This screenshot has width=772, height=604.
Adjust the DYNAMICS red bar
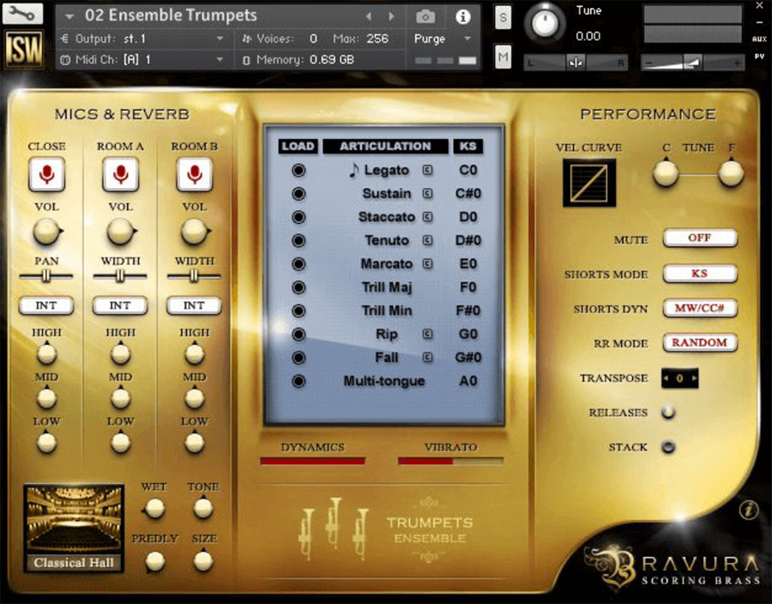[x=312, y=462]
